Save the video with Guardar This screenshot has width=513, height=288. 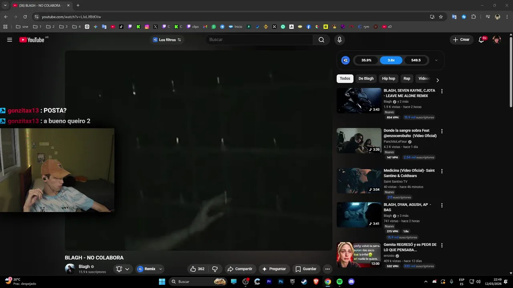point(306,269)
